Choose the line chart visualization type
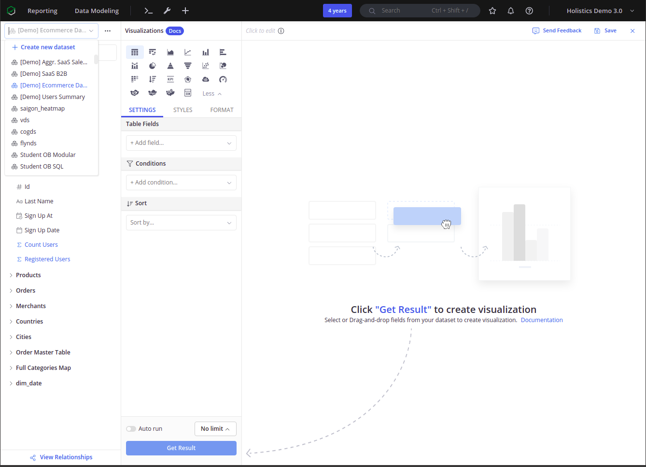The image size is (646, 467). tap(188, 52)
